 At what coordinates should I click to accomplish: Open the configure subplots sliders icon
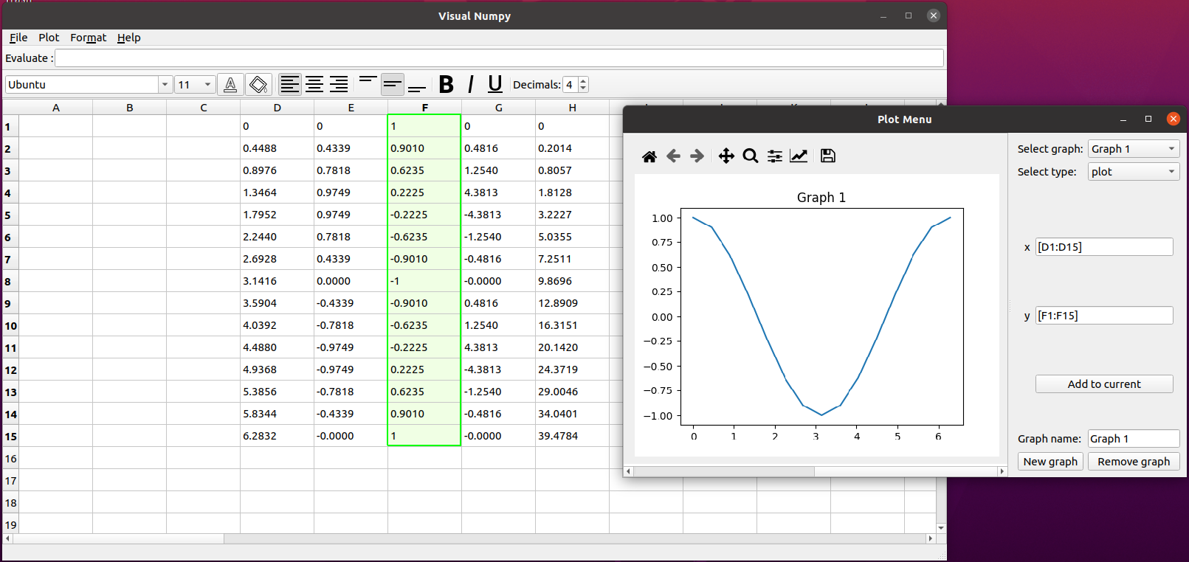(775, 156)
